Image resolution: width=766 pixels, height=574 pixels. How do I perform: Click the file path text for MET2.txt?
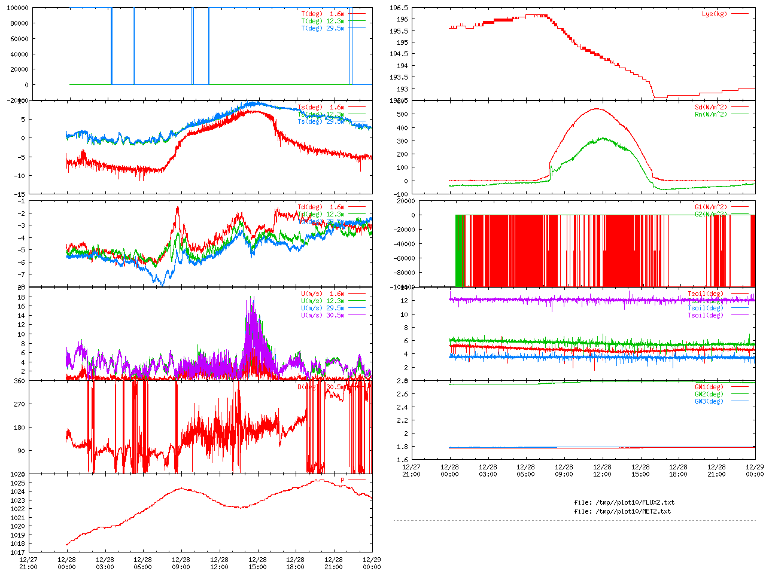pyautogui.click(x=622, y=511)
